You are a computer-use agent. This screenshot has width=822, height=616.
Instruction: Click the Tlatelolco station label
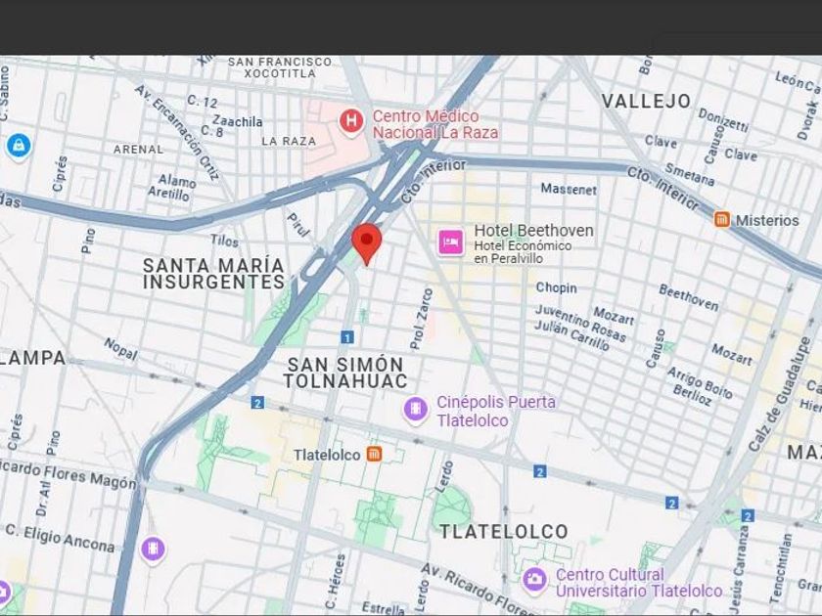[x=327, y=456]
